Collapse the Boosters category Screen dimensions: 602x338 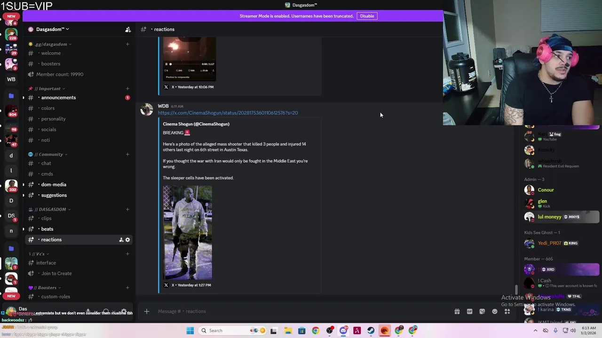point(45,288)
